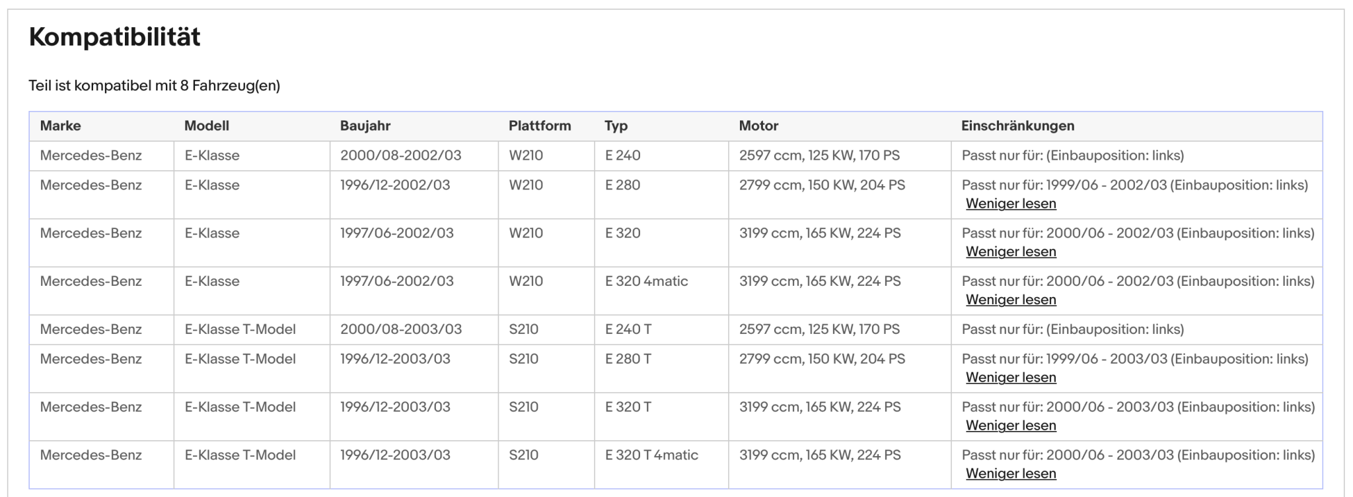Select the 'E 280 T' type cell
Screen dimensions: 1353x497
[x=628, y=359]
